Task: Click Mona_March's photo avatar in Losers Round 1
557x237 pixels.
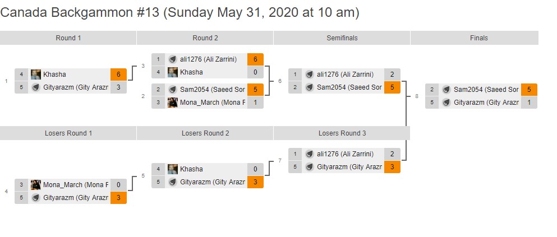Action: (x=36, y=185)
